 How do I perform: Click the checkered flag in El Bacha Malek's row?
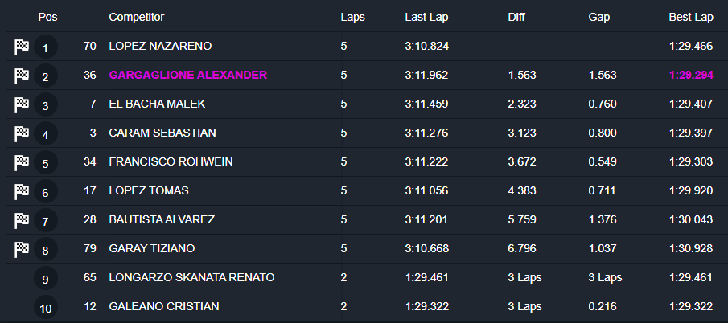[22, 105]
